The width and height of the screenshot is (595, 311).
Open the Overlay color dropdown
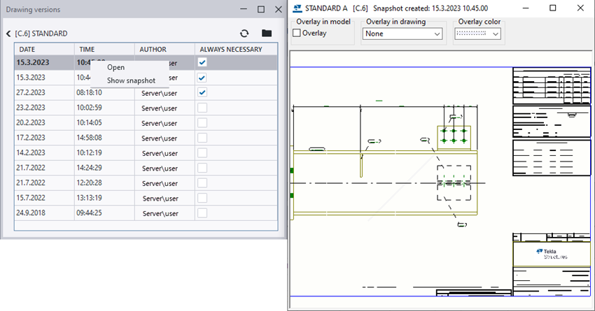496,34
